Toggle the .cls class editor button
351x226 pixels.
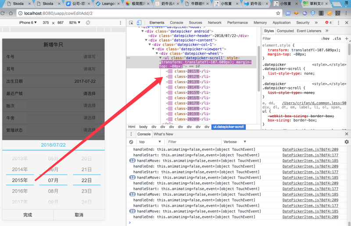pos(337,39)
